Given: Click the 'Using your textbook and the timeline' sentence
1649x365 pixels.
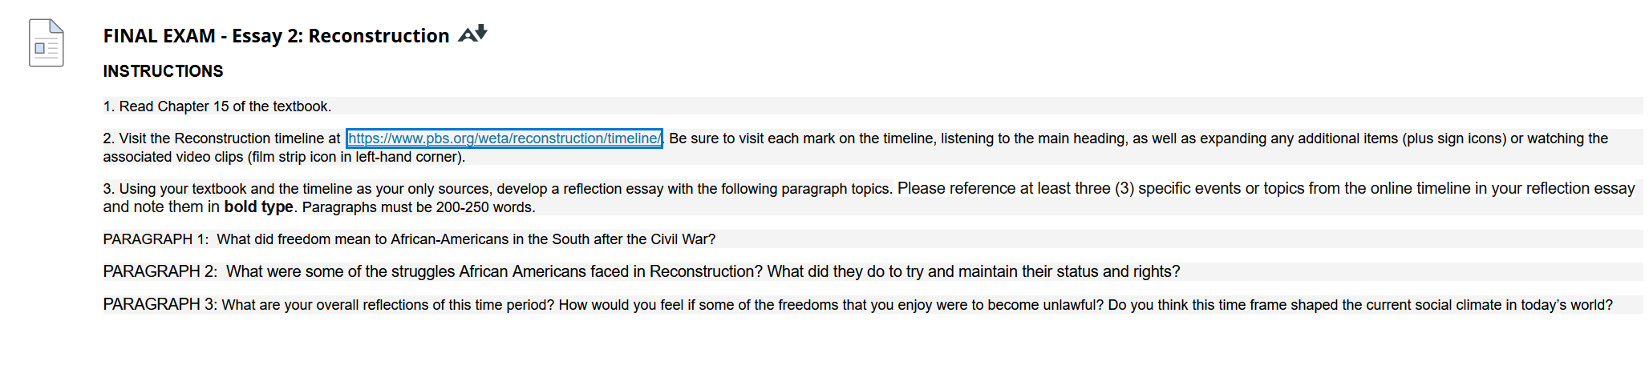Looking at the screenshot, I should coord(496,189).
